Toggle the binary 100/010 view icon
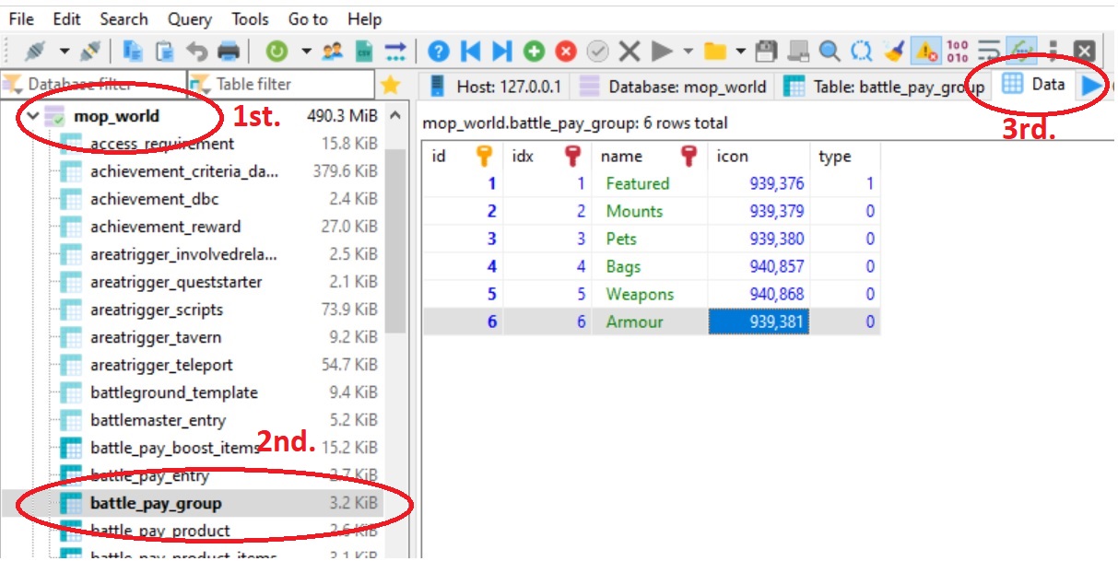The image size is (1118, 561). click(x=957, y=52)
